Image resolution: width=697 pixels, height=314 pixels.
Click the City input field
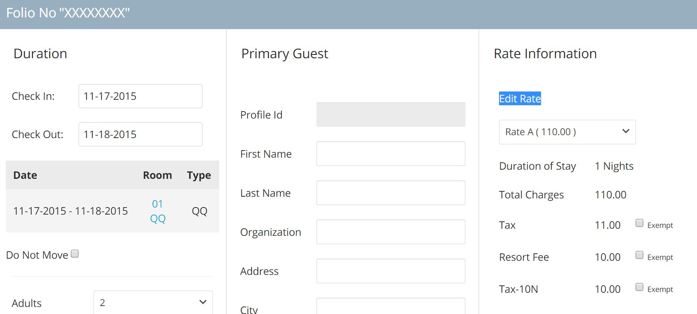(x=391, y=306)
